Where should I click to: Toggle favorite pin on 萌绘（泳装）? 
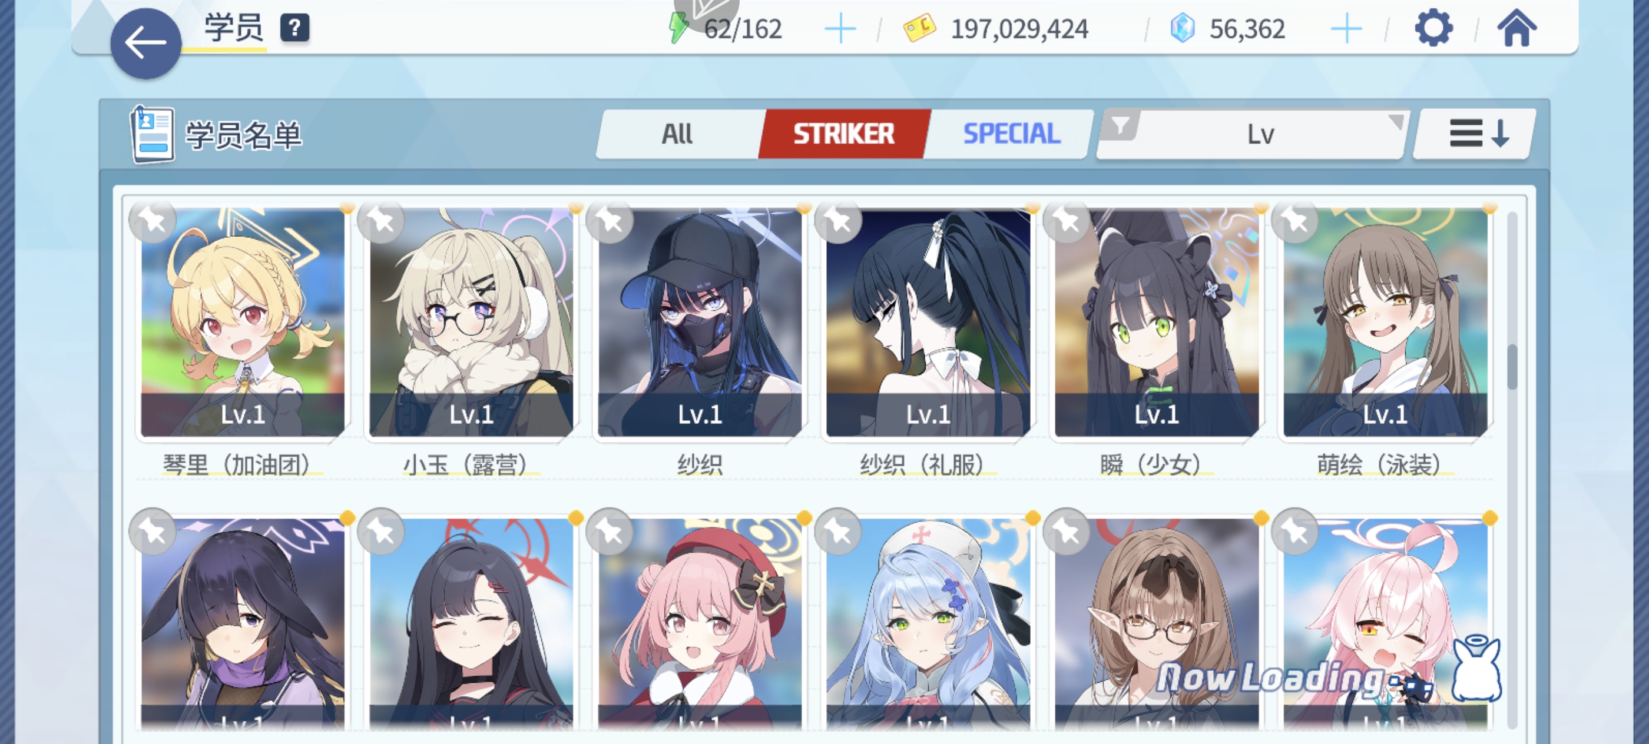[1295, 221]
